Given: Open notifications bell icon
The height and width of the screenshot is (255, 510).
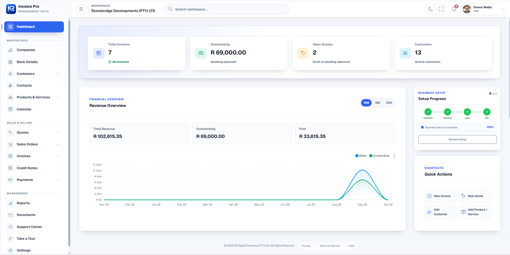Looking at the screenshot, I should click(x=454, y=9).
